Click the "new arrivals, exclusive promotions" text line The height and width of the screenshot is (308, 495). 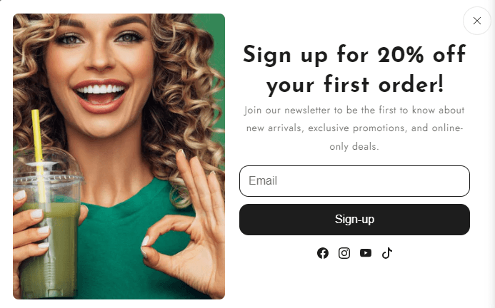click(354, 128)
